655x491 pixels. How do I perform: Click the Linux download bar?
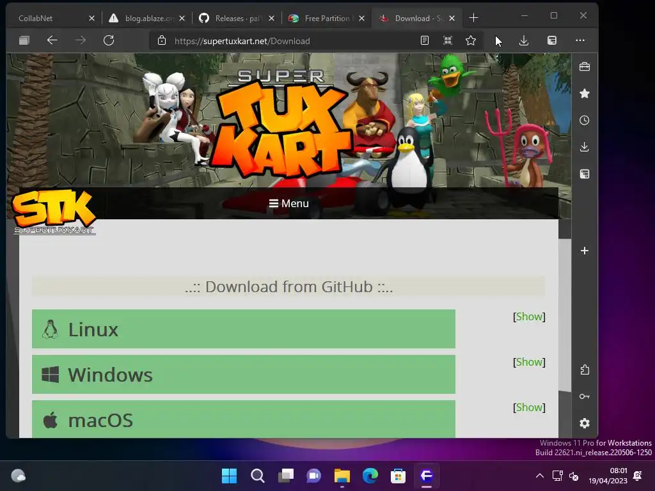tap(244, 329)
